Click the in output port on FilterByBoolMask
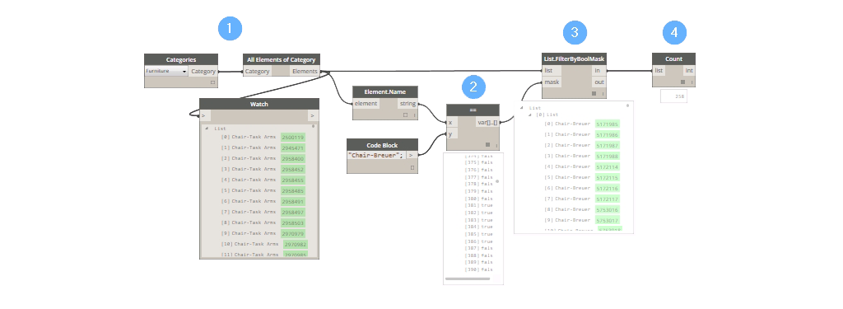 tap(599, 71)
